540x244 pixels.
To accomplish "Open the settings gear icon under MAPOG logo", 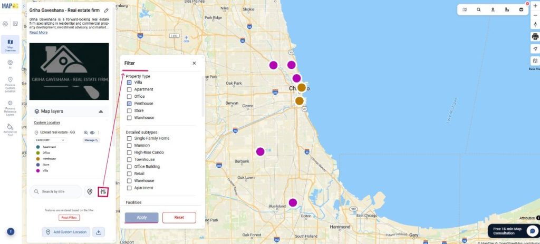I will (5, 24).
